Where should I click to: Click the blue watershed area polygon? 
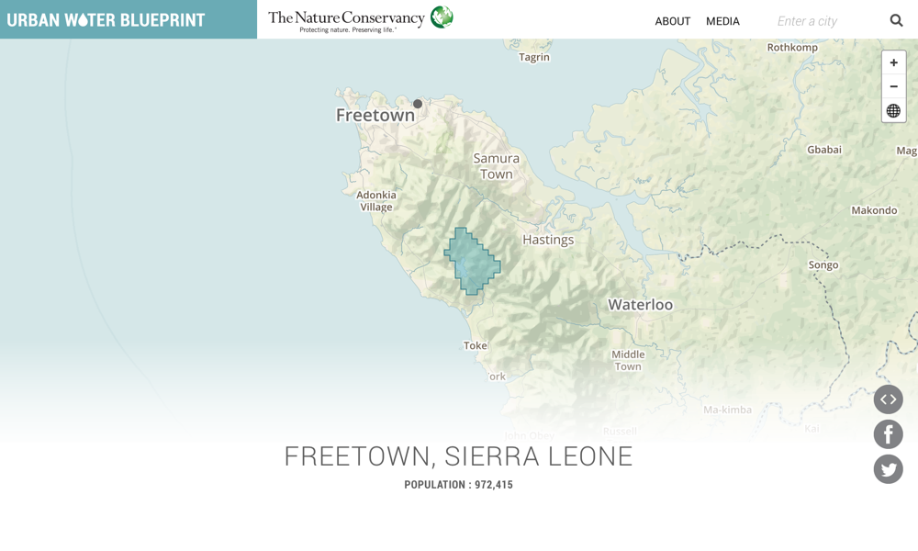(472, 262)
